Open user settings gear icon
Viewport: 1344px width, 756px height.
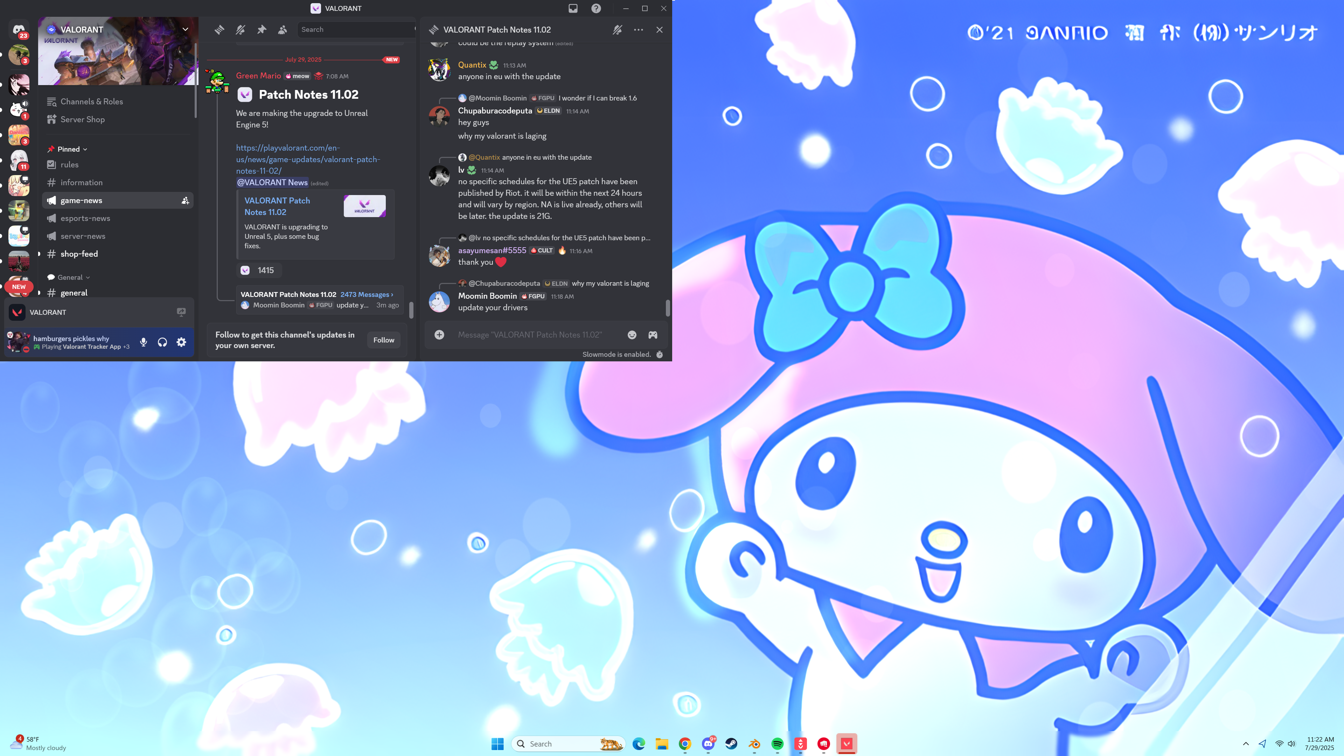tap(181, 342)
